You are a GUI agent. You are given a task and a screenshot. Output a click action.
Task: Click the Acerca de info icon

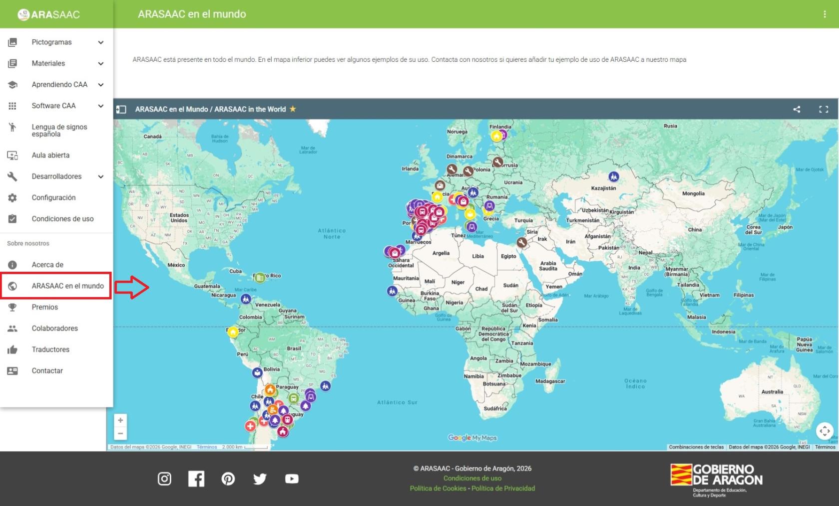[x=12, y=265]
